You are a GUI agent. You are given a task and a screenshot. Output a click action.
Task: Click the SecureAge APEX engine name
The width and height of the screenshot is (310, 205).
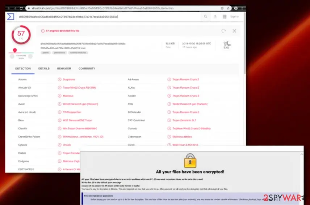click(x=28, y=96)
